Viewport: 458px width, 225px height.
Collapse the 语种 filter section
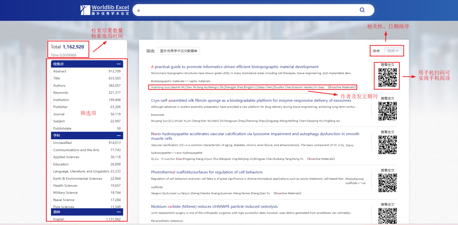[119, 212]
